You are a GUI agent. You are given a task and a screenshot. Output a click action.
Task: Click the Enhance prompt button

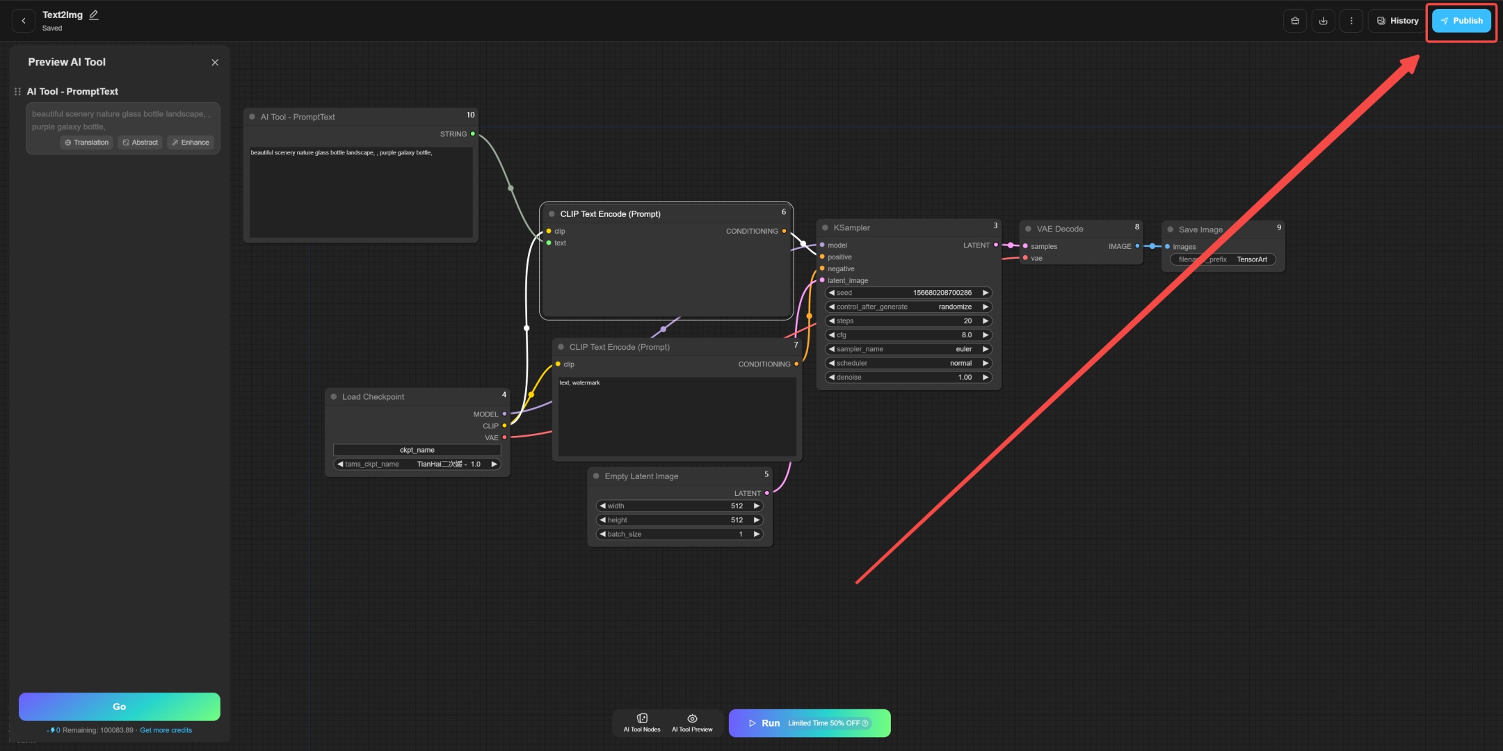pyautogui.click(x=191, y=143)
